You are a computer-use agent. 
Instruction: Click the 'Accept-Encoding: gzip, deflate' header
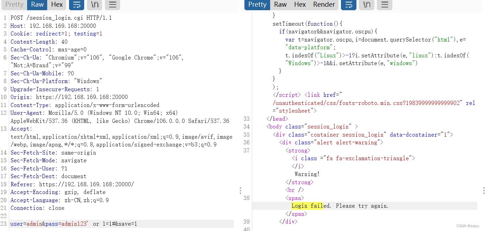58,192
